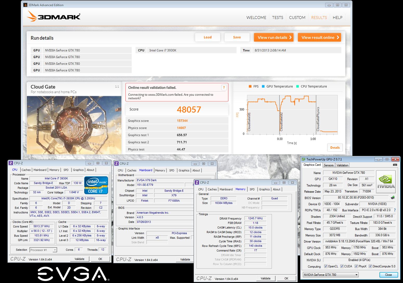Click the Details button under the chart
Viewport: 403px width, 283px height.
(x=335, y=148)
